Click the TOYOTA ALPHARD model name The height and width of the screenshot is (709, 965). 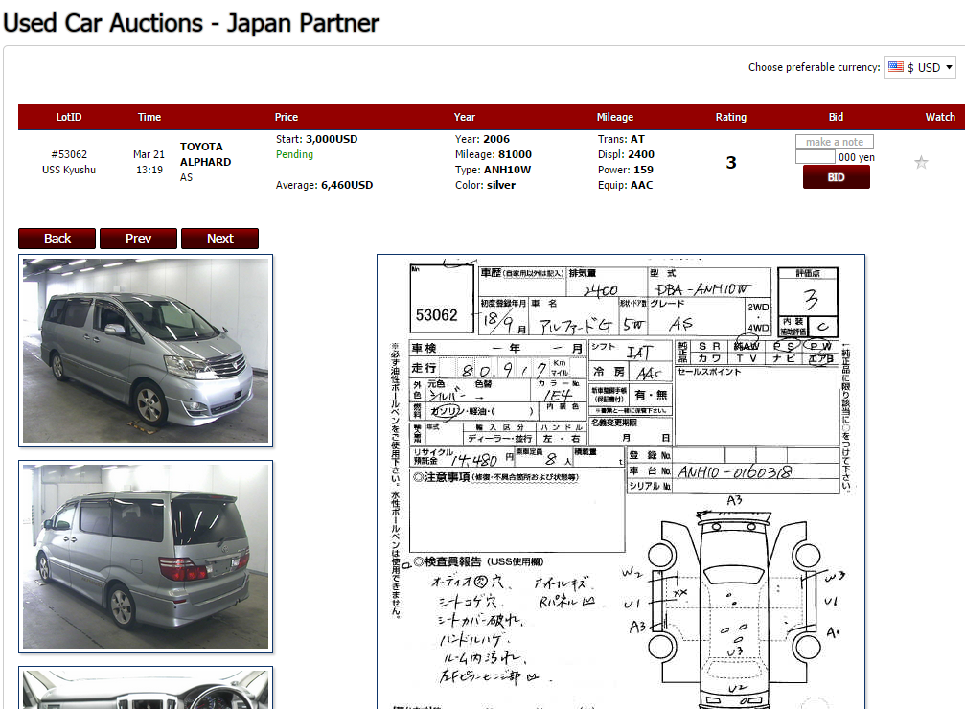point(205,154)
